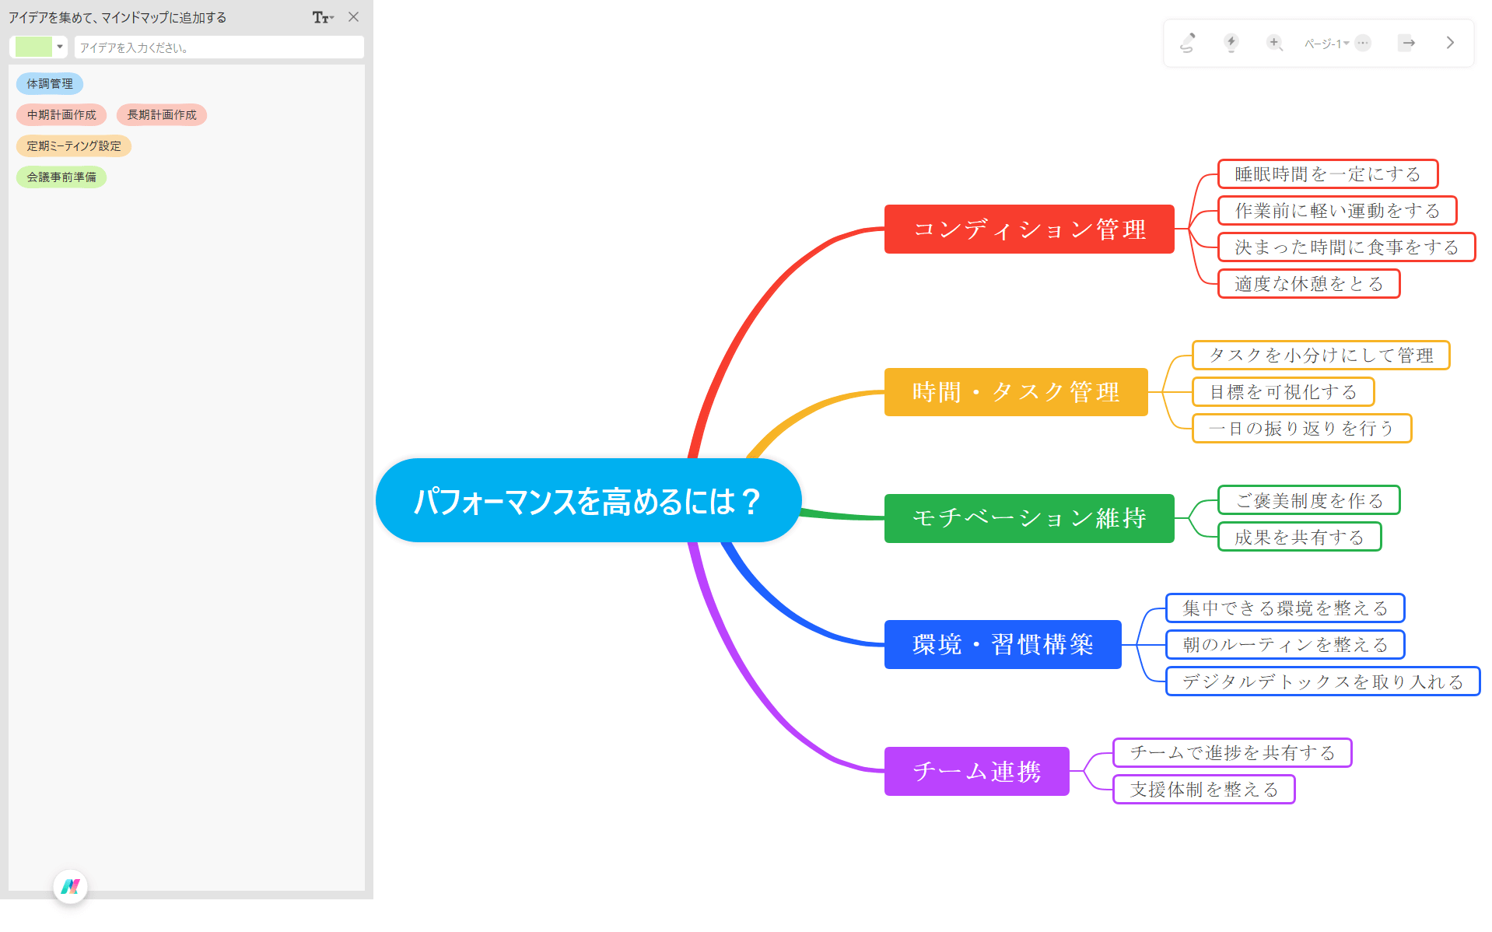Click the 定期ミーティング設定 idea chip
Viewport: 1492px width, 932px height.
74,145
